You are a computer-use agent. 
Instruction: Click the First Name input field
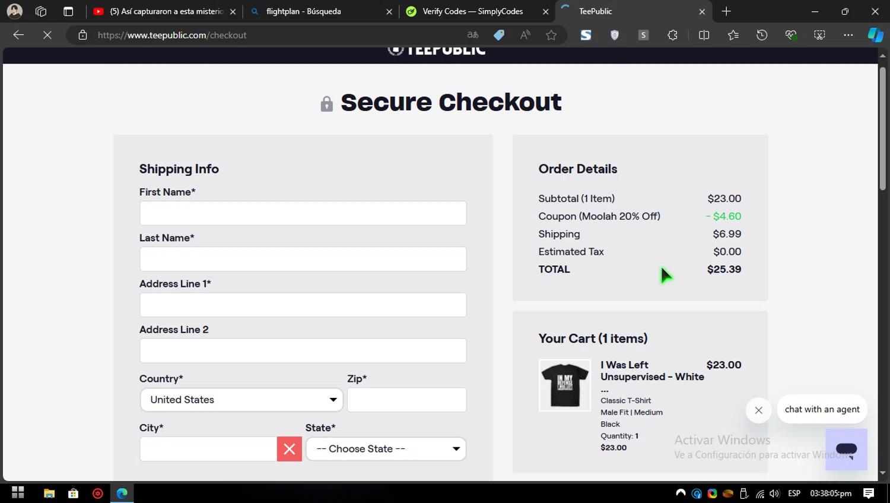pos(303,213)
